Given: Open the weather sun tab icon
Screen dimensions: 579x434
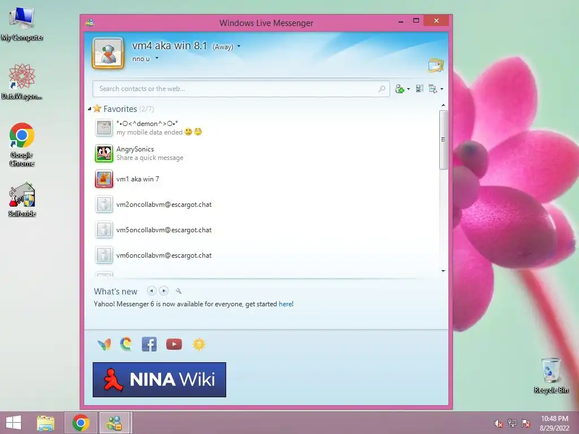Looking at the screenshot, I should point(198,344).
